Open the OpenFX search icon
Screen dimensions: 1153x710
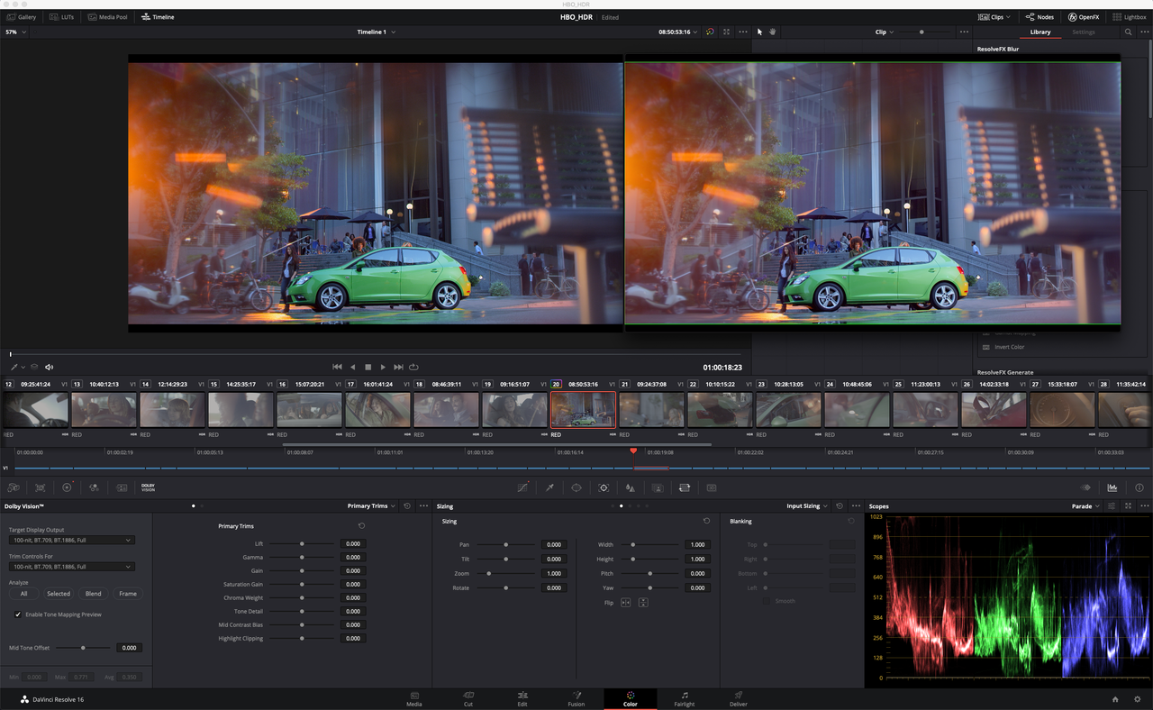point(1128,32)
